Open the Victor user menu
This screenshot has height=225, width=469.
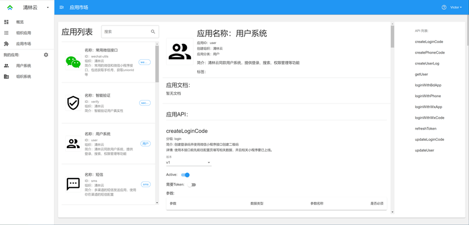point(456,7)
